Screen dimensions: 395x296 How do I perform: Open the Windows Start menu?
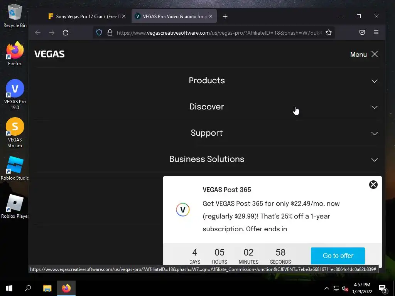[9, 288]
